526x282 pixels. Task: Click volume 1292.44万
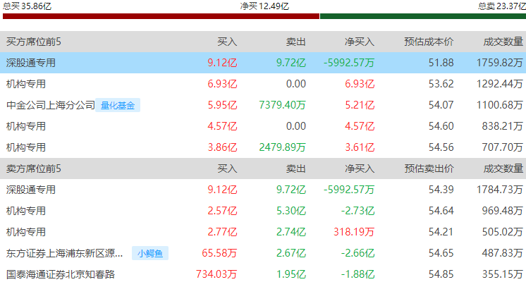pyautogui.click(x=500, y=84)
